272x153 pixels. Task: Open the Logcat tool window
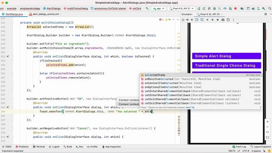coord(54,147)
